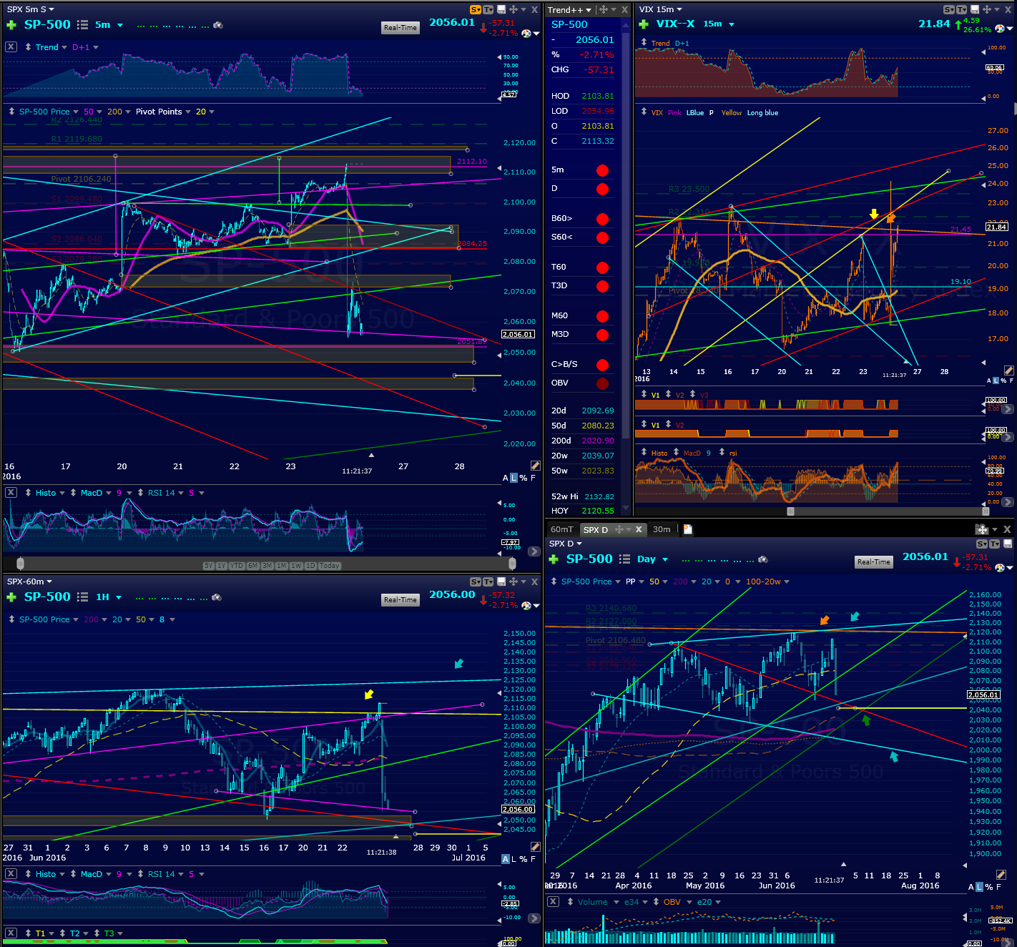The height and width of the screenshot is (947, 1017).
Task: Select the YTD range button in SPX 5m
Action: (236, 566)
